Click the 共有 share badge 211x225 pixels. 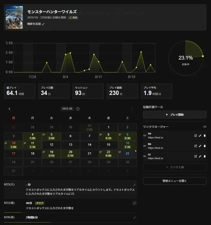(73, 18)
